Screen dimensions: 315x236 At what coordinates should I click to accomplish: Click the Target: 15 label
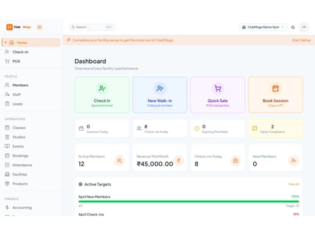coord(292,206)
